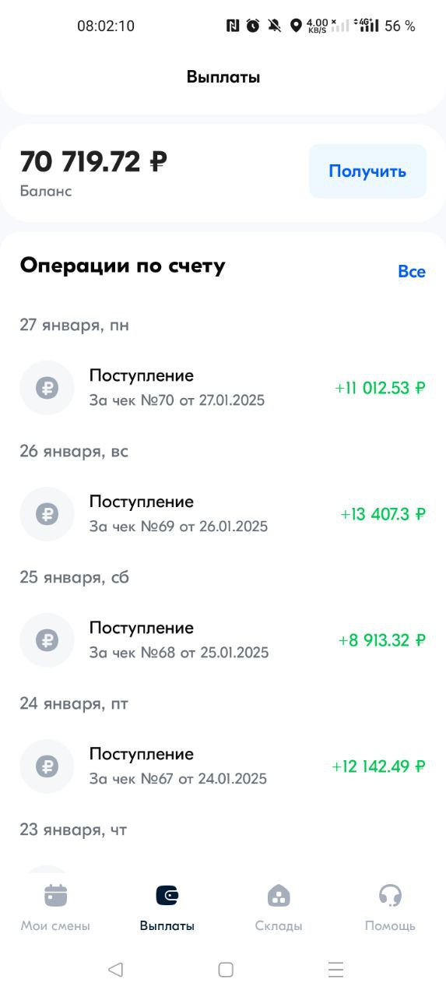This screenshot has width=446, height=997.
Task: Tap the location pin status icon
Action: click(x=296, y=26)
